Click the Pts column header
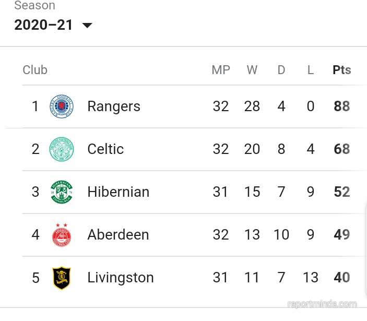This screenshot has height=321, width=367. [342, 70]
